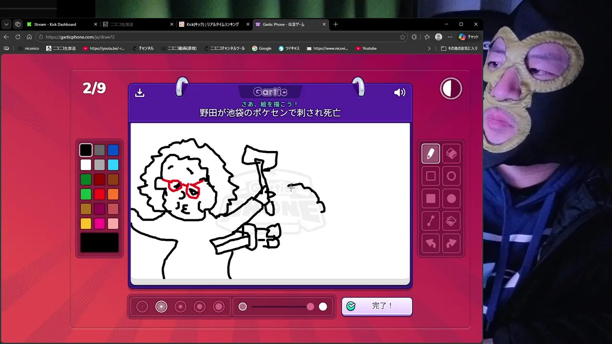Select the pencil drawing tool

(x=431, y=154)
